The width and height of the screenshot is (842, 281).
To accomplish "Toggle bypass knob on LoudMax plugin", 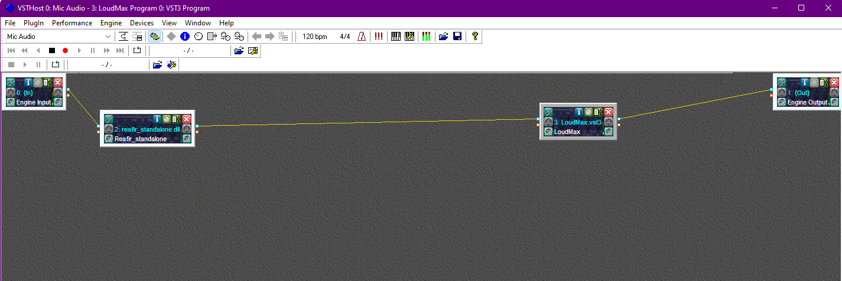I will tap(589, 112).
